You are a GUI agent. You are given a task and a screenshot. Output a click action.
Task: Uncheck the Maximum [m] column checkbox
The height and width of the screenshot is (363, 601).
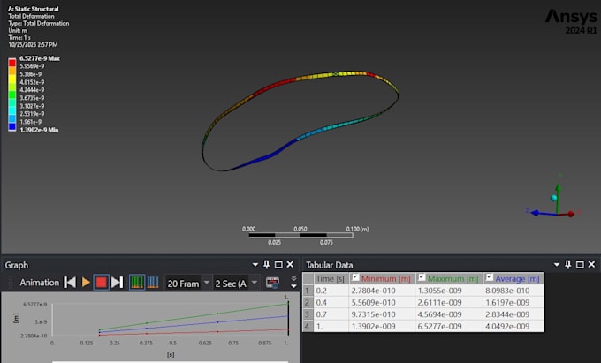[422, 277]
